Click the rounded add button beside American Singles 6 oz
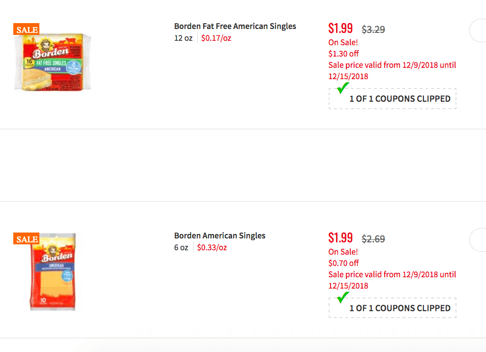The image size is (486, 352). pyautogui.click(x=479, y=240)
